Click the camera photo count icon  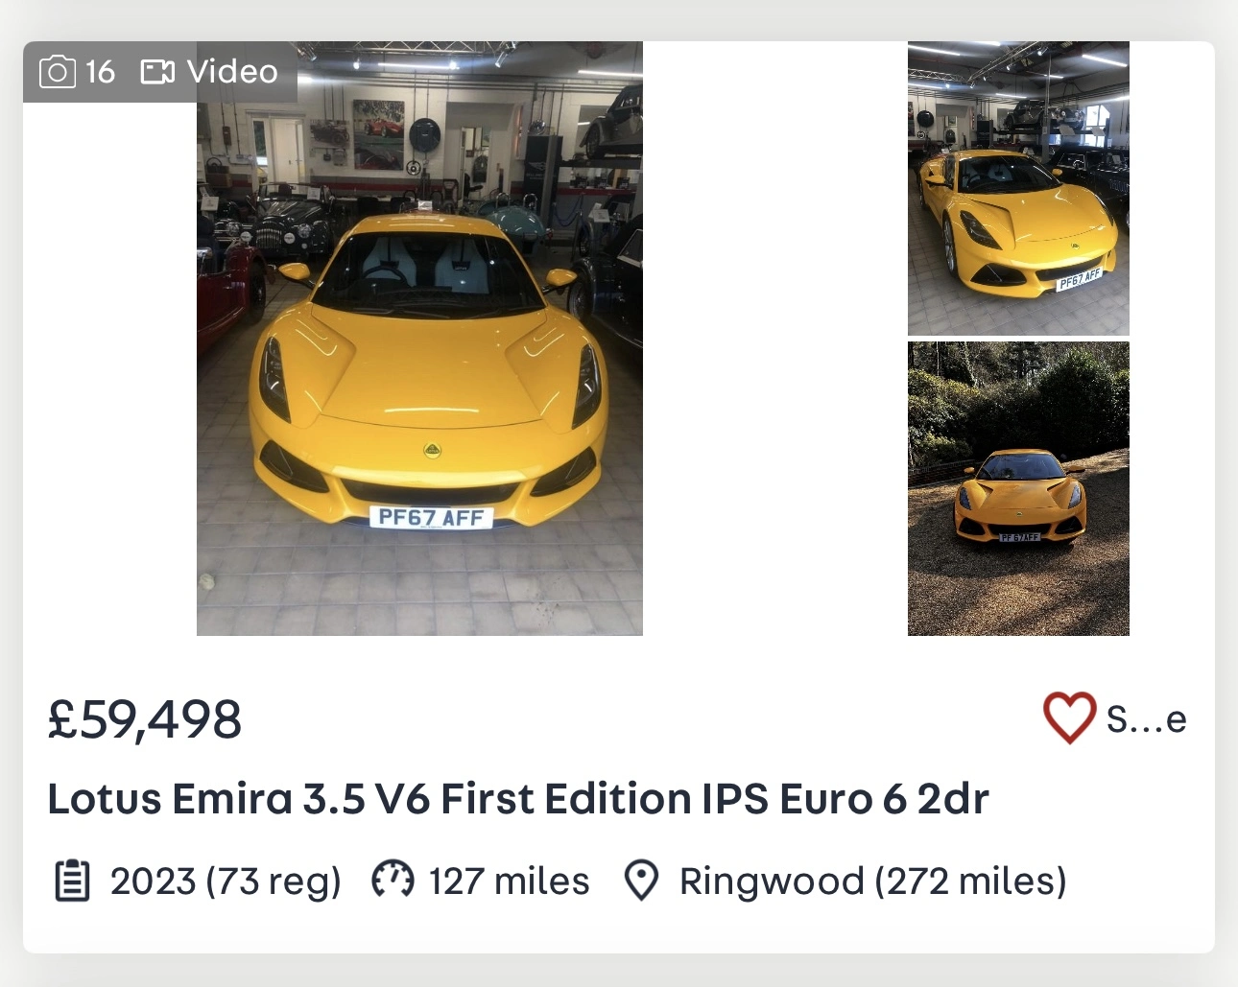(57, 72)
